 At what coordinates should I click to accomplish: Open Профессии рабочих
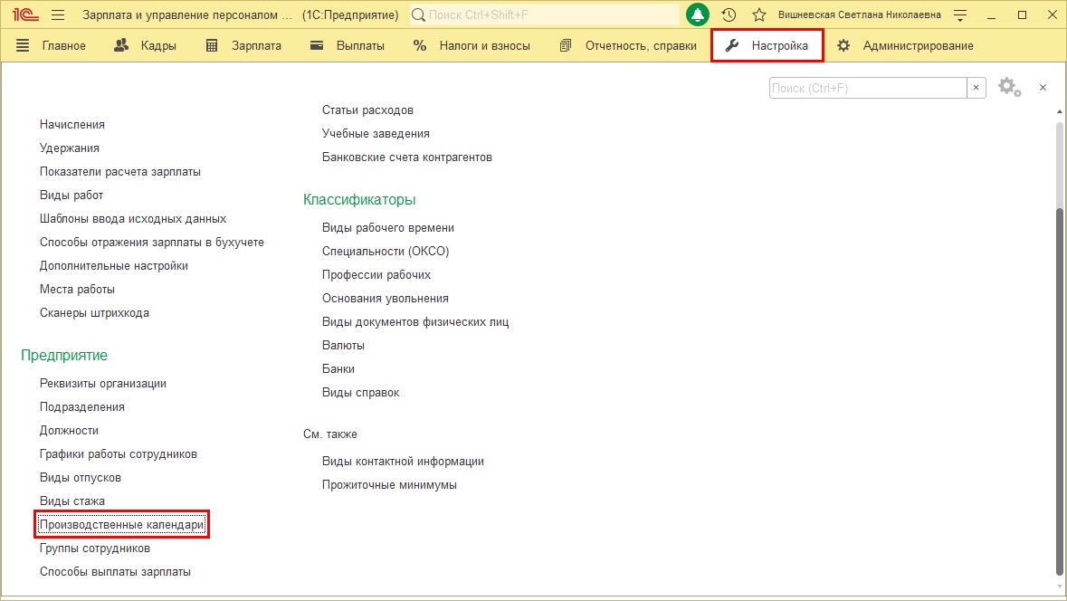click(x=376, y=275)
